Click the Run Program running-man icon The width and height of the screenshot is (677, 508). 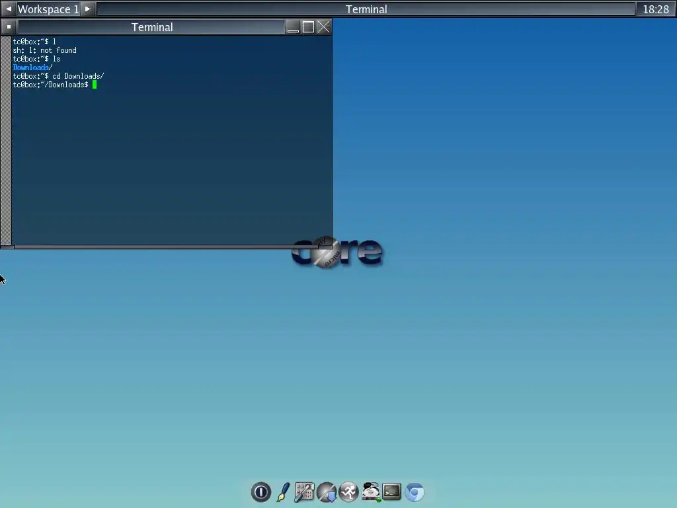[348, 492]
